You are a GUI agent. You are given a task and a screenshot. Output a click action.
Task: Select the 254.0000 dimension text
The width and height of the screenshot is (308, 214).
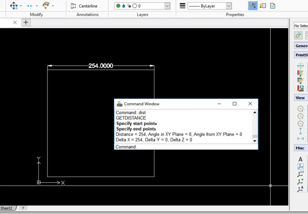tap(100, 66)
